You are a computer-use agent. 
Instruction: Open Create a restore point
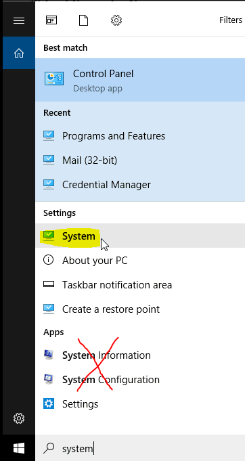tap(140, 309)
